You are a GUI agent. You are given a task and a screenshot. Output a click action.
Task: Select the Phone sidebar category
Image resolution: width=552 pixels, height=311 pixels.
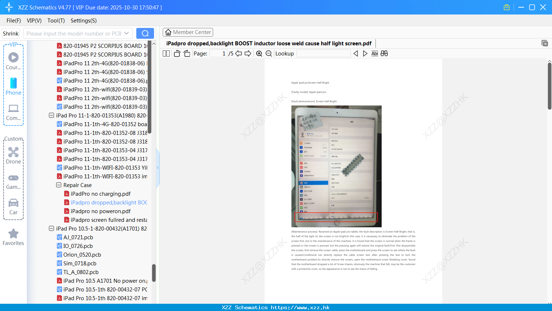pyautogui.click(x=13, y=86)
